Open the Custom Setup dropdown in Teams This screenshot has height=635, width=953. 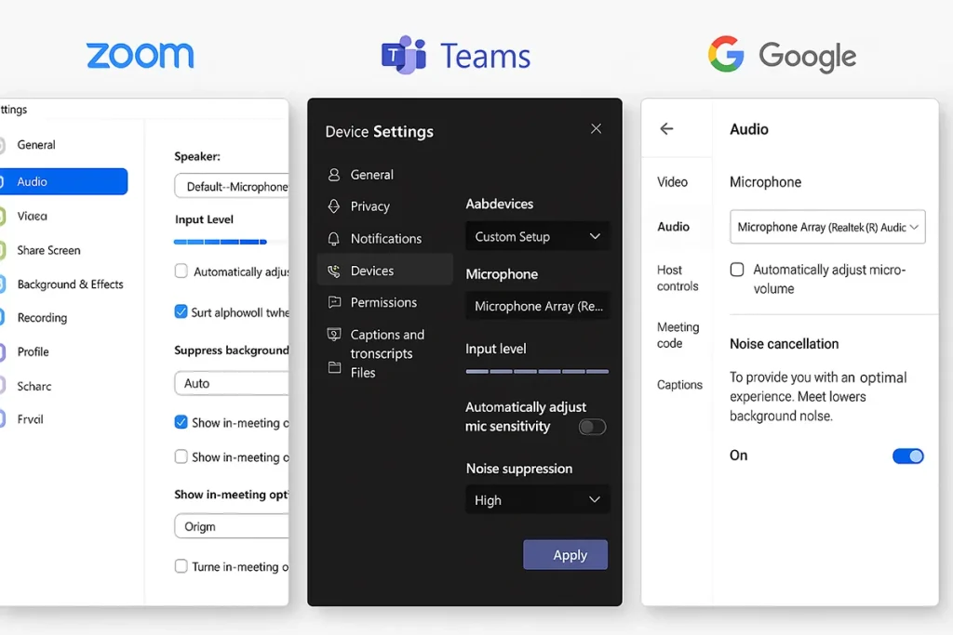(x=537, y=236)
